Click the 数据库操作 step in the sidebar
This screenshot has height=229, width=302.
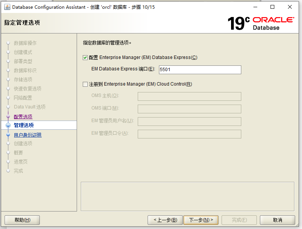[x=25, y=43]
